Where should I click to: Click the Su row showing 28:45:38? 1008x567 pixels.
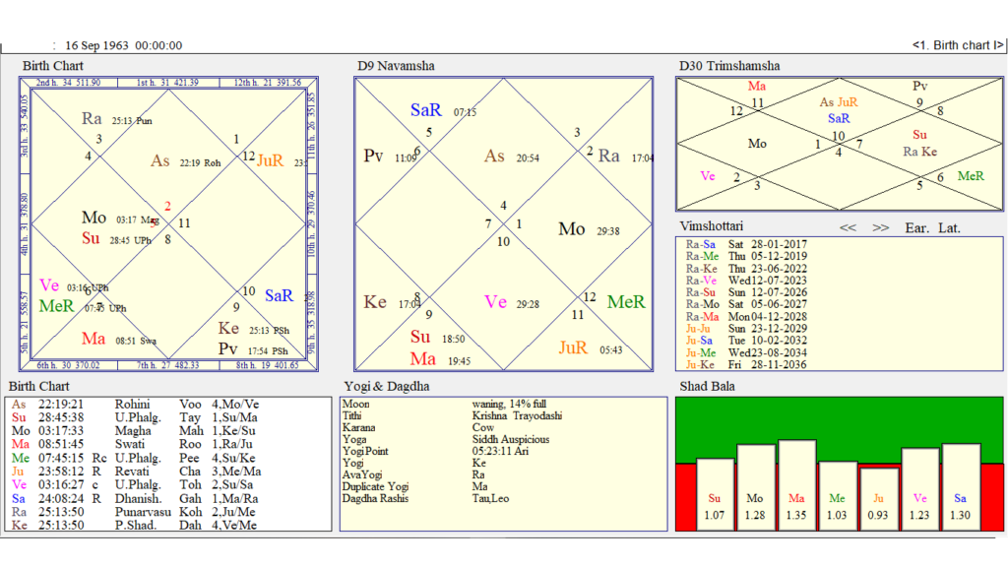tap(136, 417)
